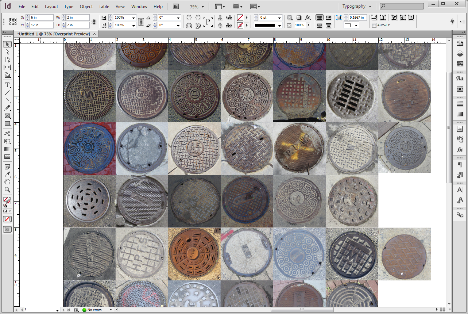Image resolution: width=468 pixels, height=314 pixels.
Task: Select the Hand tool
Action: coord(7,182)
